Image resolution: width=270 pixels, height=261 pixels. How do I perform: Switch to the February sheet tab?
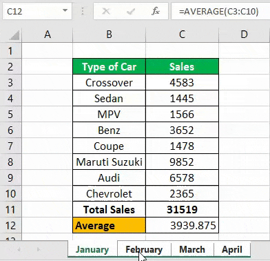click(x=144, y=249)
